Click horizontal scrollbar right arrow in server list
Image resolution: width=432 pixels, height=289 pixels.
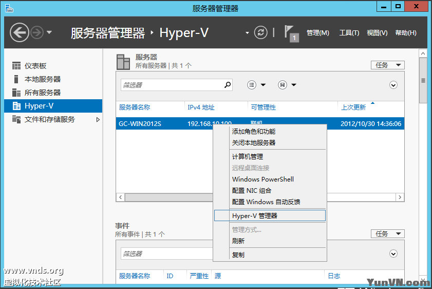click(400, 197)
